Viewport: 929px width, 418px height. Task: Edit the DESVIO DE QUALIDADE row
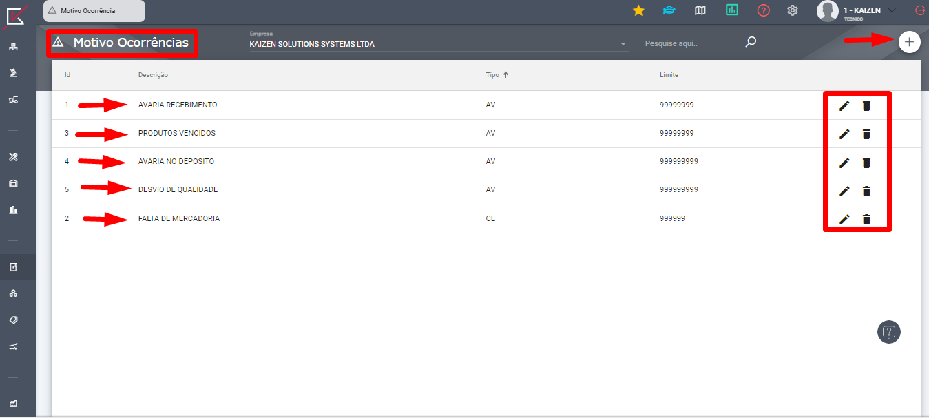pos(844,191)
